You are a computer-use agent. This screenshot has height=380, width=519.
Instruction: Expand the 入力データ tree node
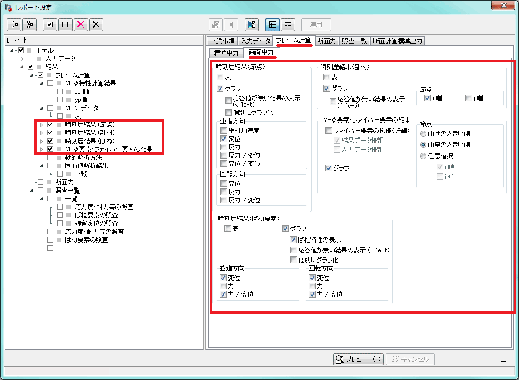click(x=22, y=59)
